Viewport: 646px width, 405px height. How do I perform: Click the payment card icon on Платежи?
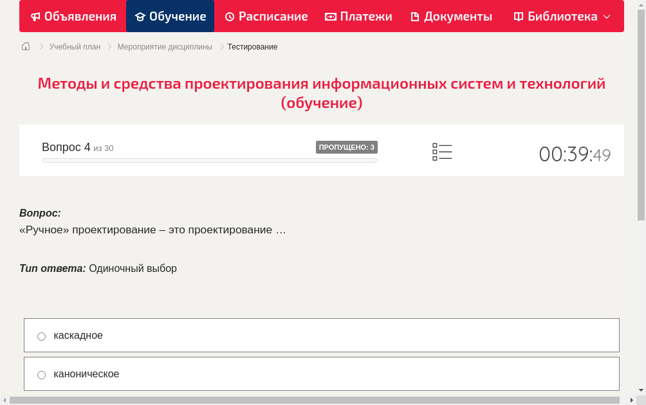[x=330, y=16]
